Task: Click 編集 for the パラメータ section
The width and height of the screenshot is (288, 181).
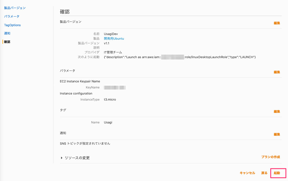Action: coord(277,72)
